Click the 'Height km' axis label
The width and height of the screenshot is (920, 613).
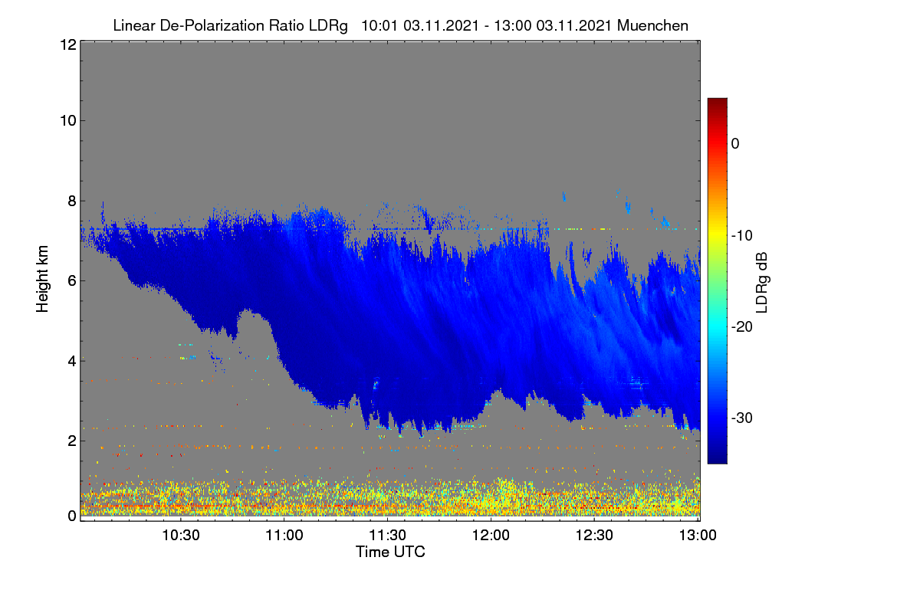coord(43,280)
